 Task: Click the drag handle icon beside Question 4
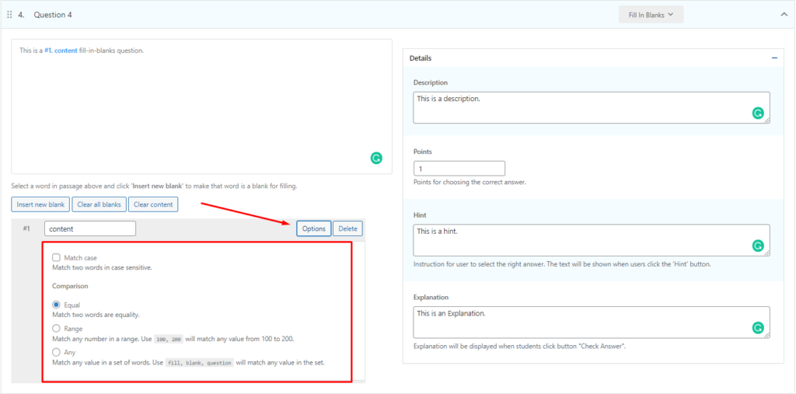[9, 15]
